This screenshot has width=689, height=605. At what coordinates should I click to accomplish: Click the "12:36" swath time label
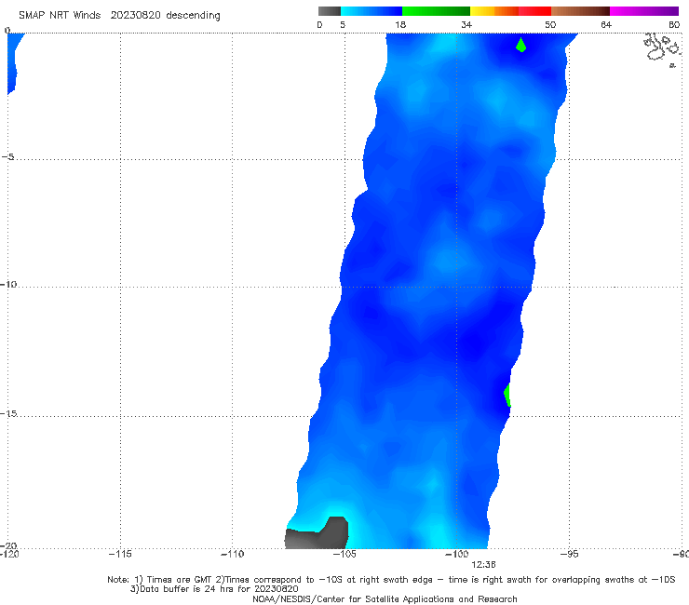(483, 565)
